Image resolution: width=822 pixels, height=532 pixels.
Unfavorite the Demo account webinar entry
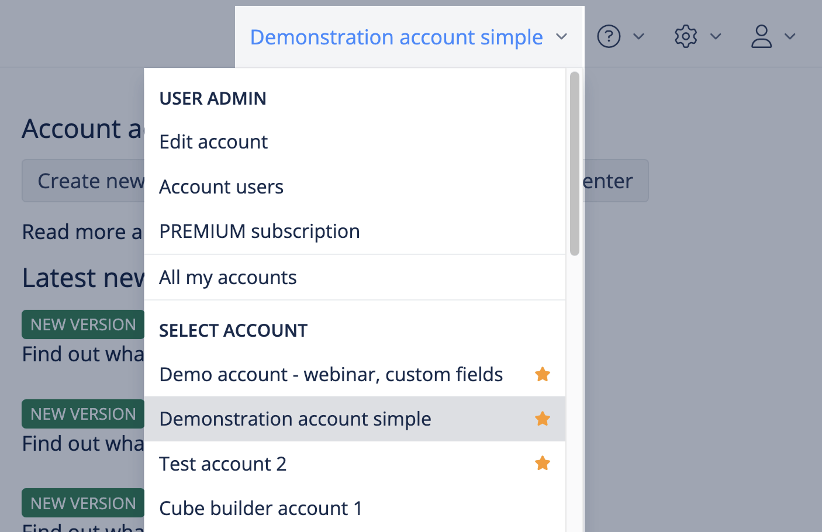tap(542, 374)
